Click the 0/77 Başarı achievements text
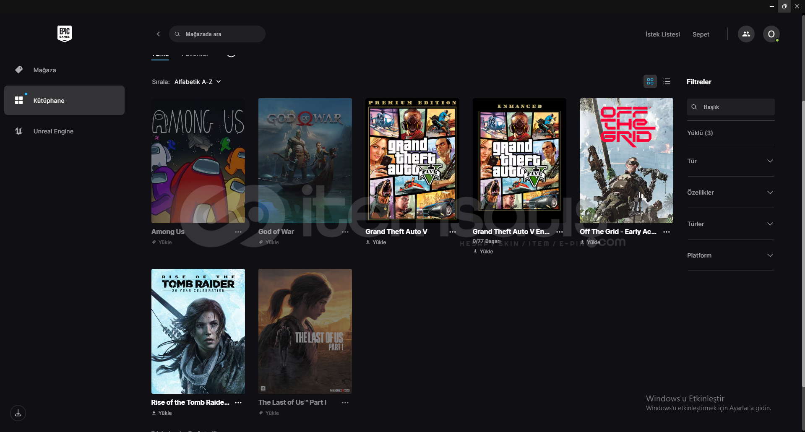Viewport: 805px width, 432px height. (x=487, y=241)
